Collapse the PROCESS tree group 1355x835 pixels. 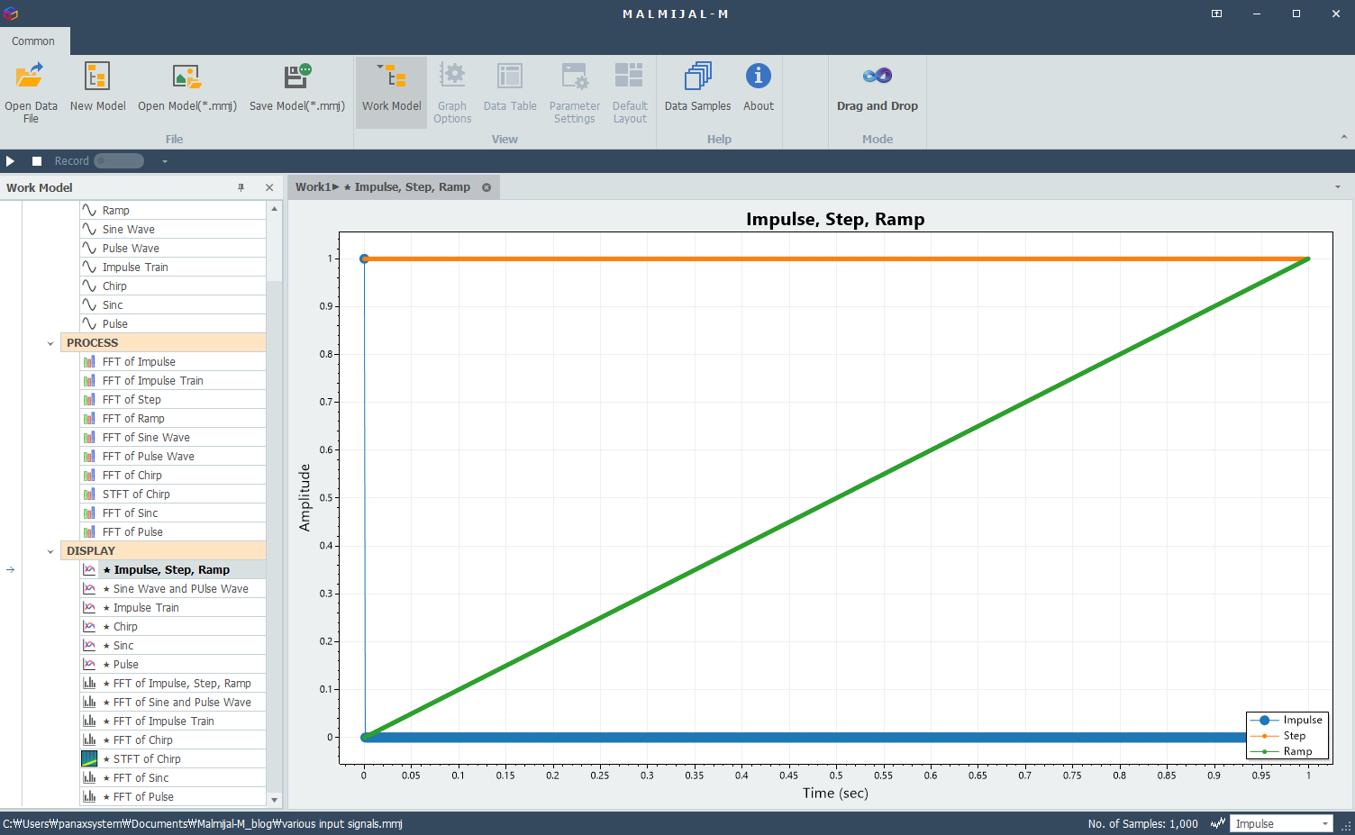point(50,343)
